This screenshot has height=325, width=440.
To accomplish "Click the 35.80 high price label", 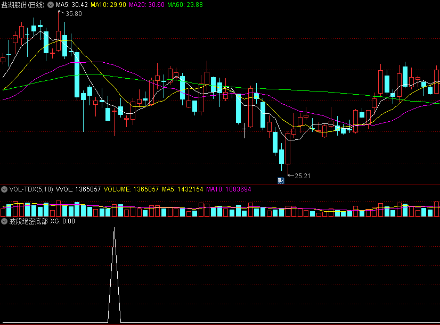I will click(x=74, y=14).
